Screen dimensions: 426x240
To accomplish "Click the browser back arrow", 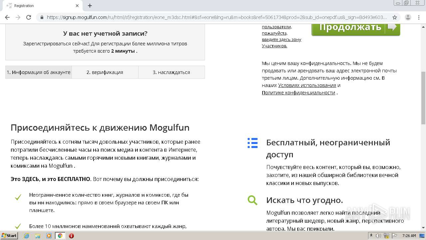I will point(7,17).
